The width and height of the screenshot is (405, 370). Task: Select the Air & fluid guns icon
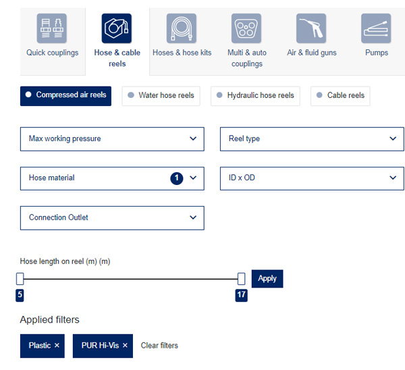click(x=311, y=28)
